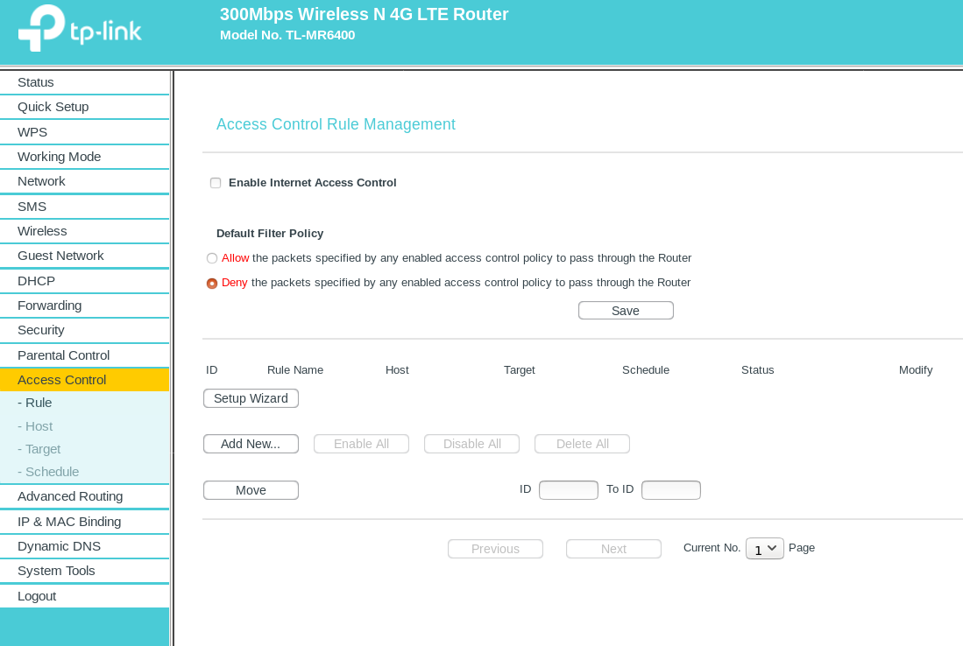Expand the System Tools menu
The image size is (963, 646).
click(56, 571)
